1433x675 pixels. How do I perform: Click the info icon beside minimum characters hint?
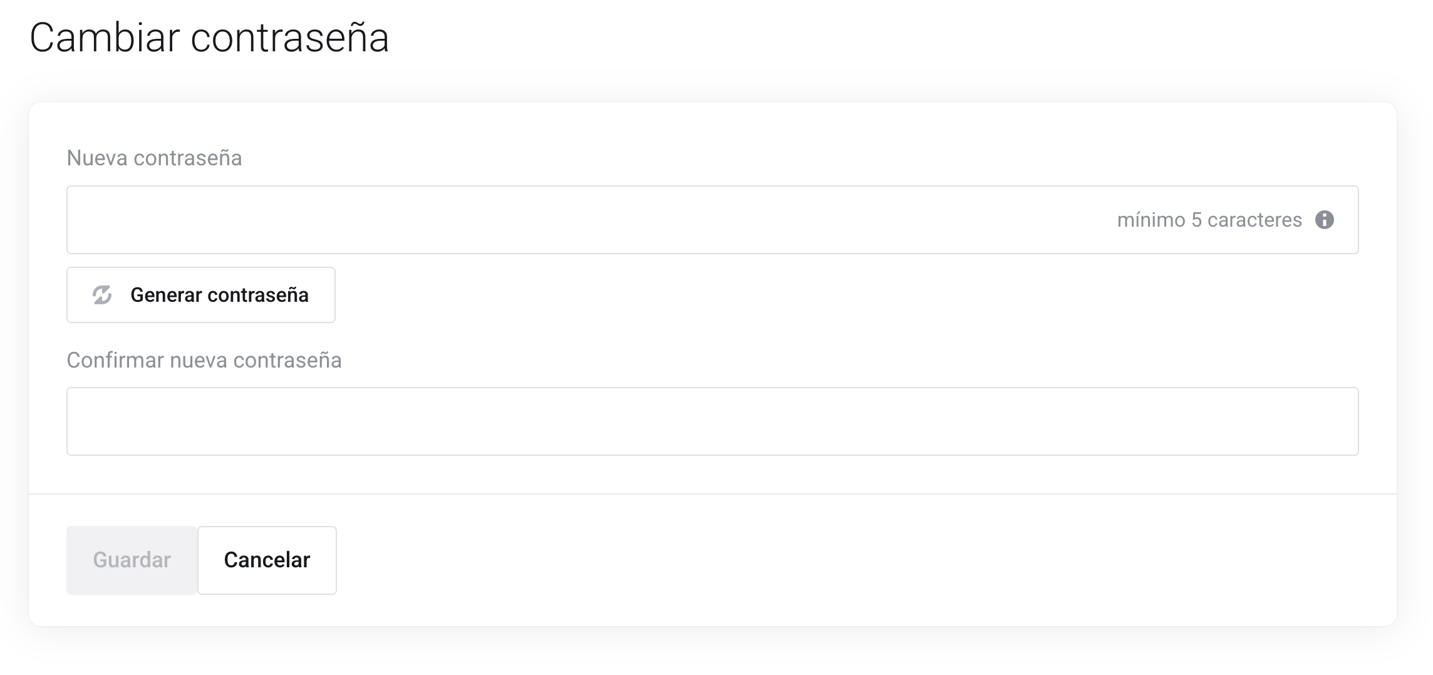(x=1324, y=220)
